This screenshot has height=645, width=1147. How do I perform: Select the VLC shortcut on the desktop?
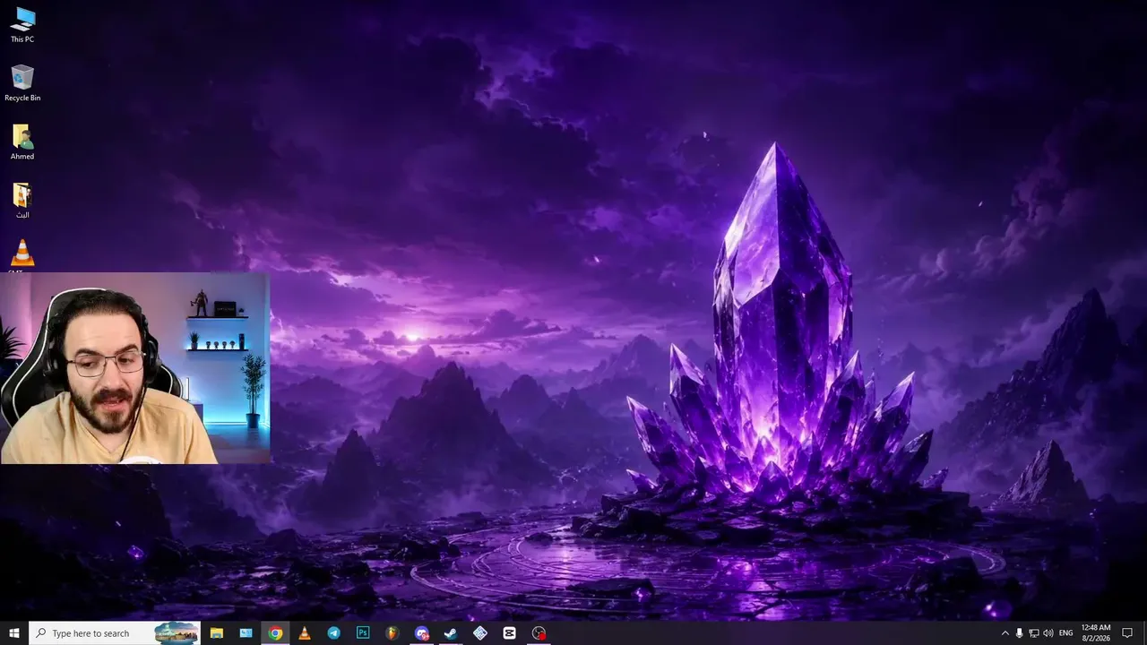(22, 256)
